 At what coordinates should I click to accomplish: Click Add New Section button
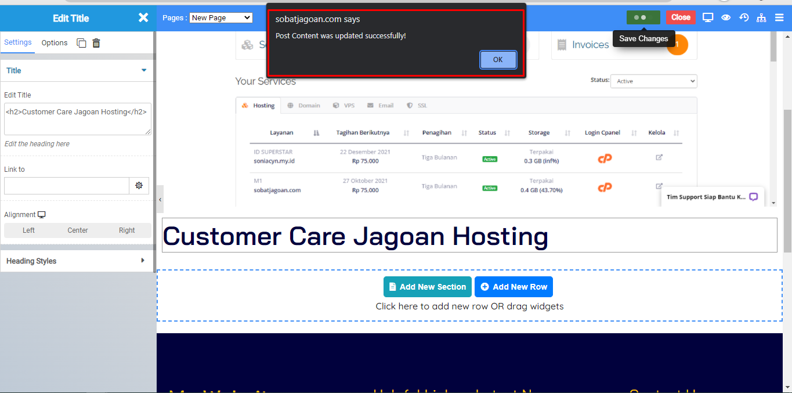click(x=428, y=287)
